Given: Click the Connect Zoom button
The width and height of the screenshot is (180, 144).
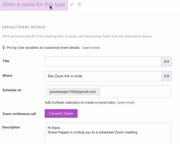Looking at the screenshot, I should 61,113.
